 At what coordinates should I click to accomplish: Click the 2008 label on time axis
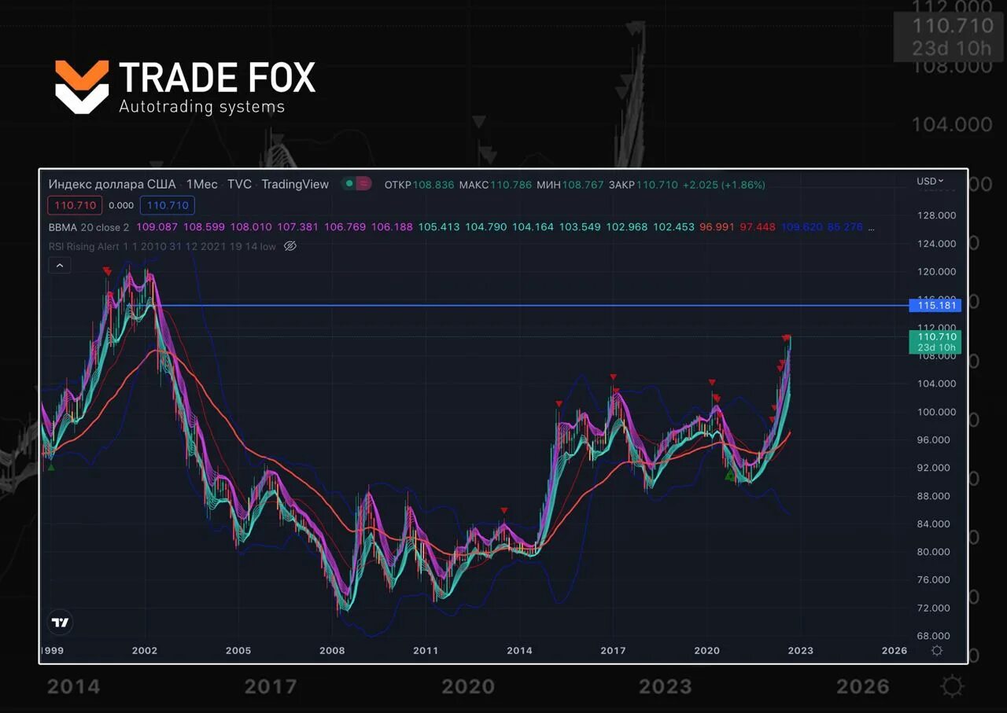point(332,650)
